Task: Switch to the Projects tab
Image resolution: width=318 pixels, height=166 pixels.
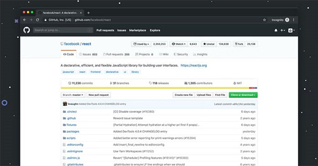Action: [x=144, y=54]
